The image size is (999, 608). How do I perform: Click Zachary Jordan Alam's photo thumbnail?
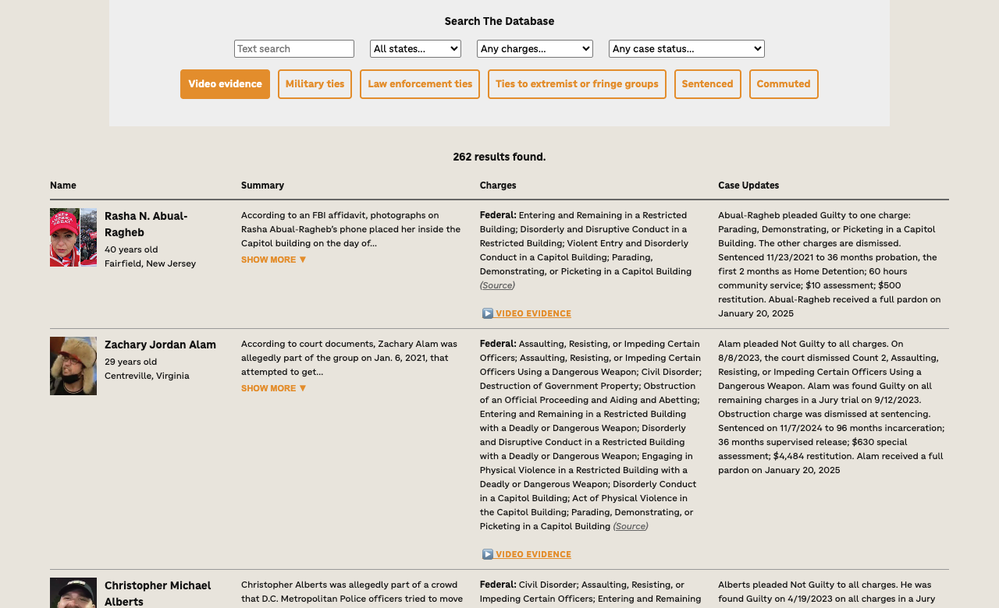73,366
